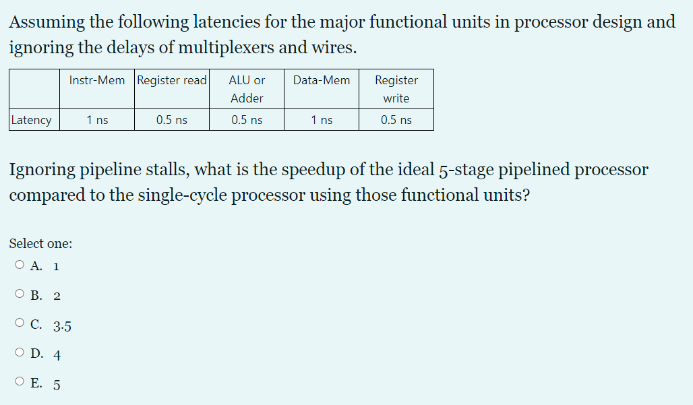Click the answer label '2' next to B
The height and width of the screenshot is (405, 693).
coord(55,295)
